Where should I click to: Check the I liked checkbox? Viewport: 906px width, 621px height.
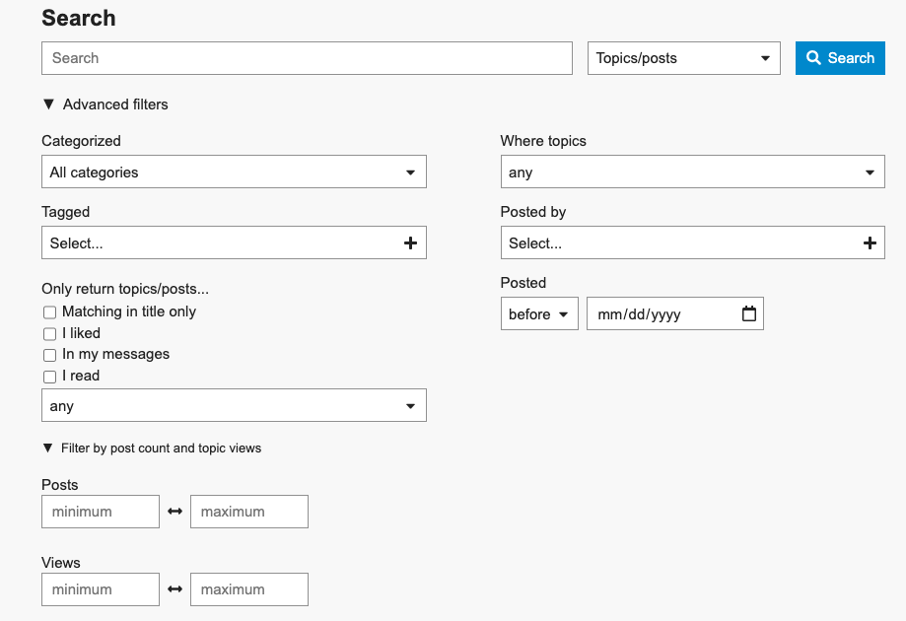[x=50, y=334]
